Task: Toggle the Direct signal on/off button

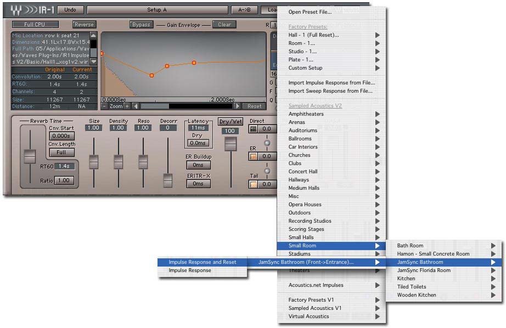Action: click(x=254, y=129)
